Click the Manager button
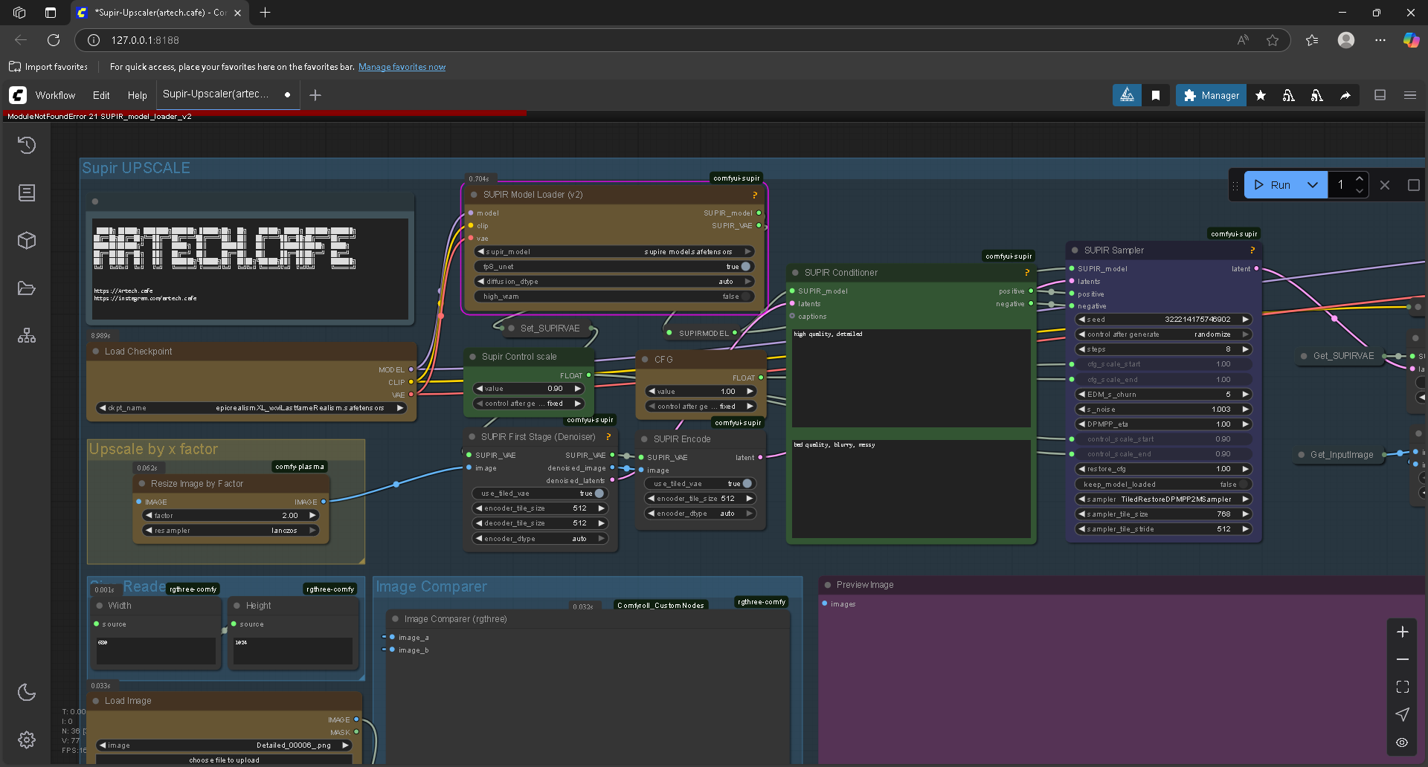 (x=1211, y=95)
